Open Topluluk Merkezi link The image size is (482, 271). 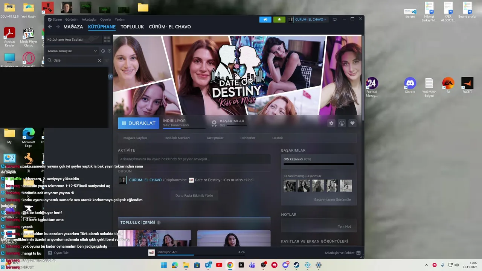click(x=177, y=138)
